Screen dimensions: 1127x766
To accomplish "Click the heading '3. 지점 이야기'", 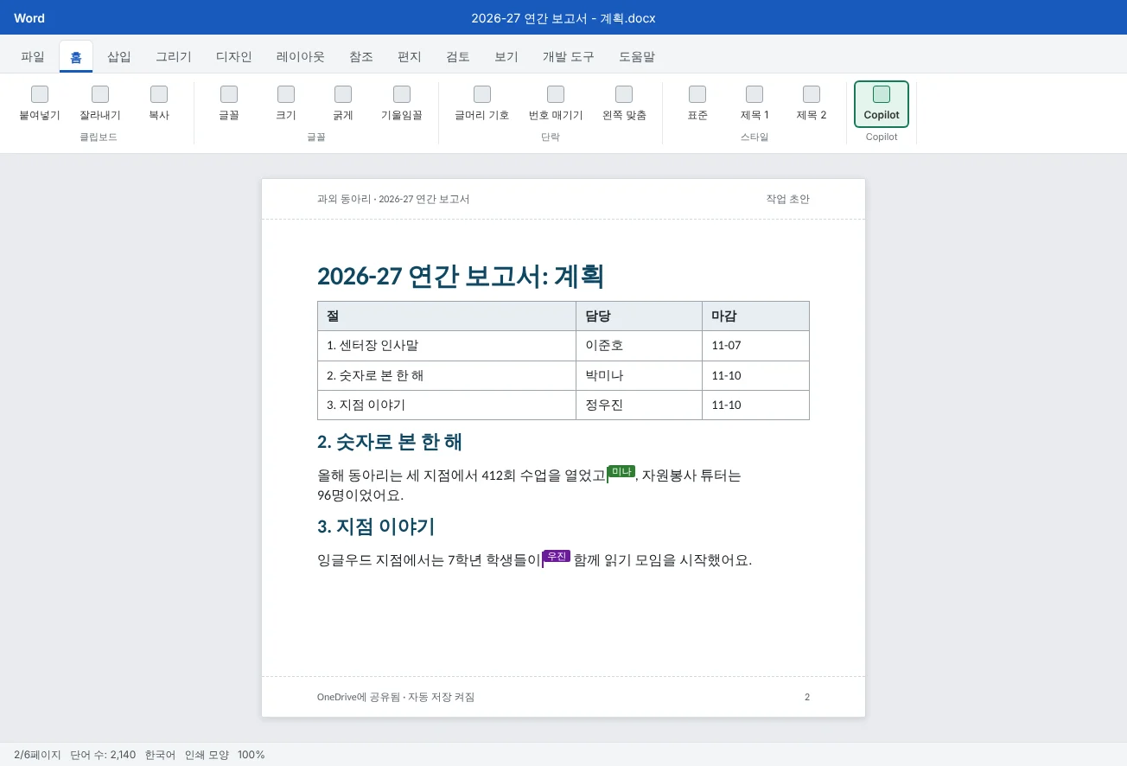I will [x=376, y=527].
